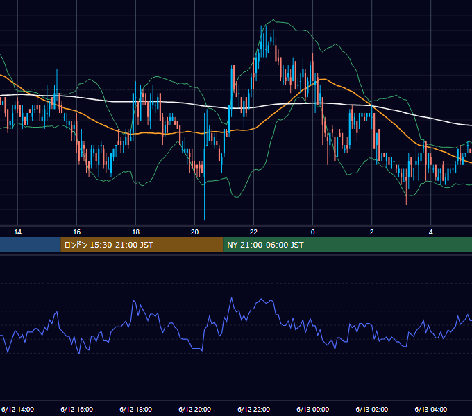Screen dimensions: 472x416
Task: Click time label 0 on the price chart axis
Action: coord(313,232)
